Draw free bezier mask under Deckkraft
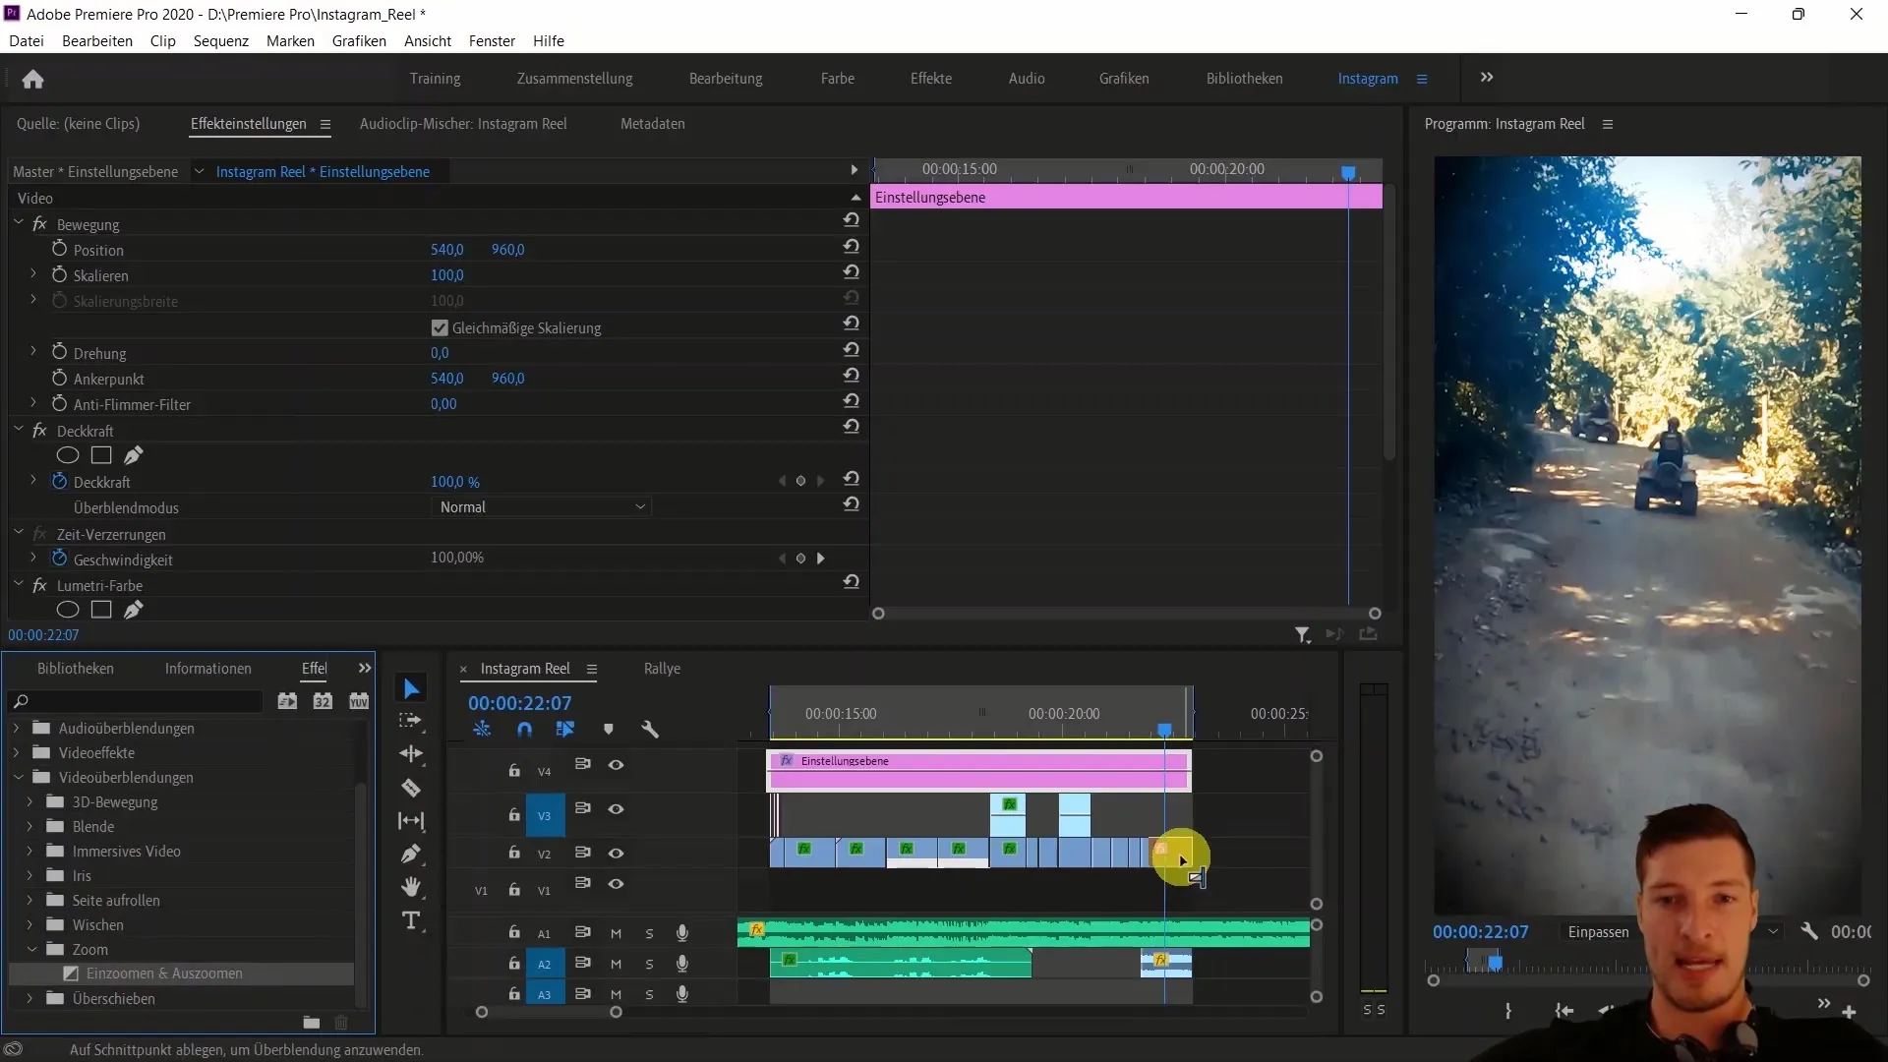 (x=134, y=455)
